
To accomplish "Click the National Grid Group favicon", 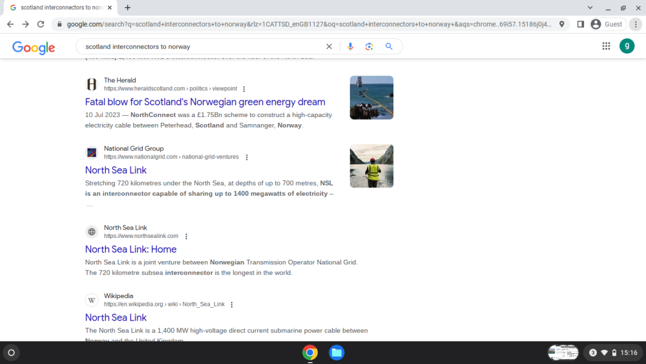I will 92,153.
